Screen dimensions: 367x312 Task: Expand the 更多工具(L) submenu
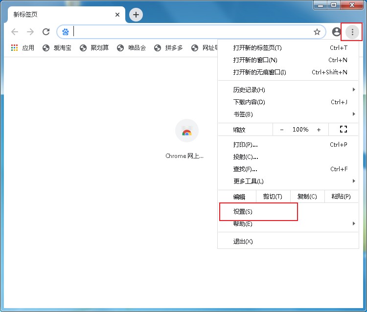pyautogui.click(x=288, y=181)
